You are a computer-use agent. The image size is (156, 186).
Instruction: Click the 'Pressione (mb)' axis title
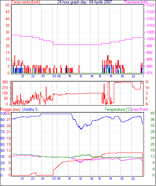click(x=136, y=2)
